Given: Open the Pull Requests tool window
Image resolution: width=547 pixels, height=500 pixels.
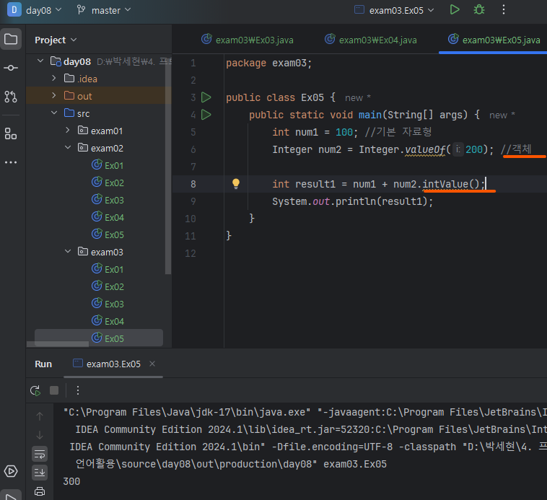Looking at the screenshot, I should tap(11, 96).
